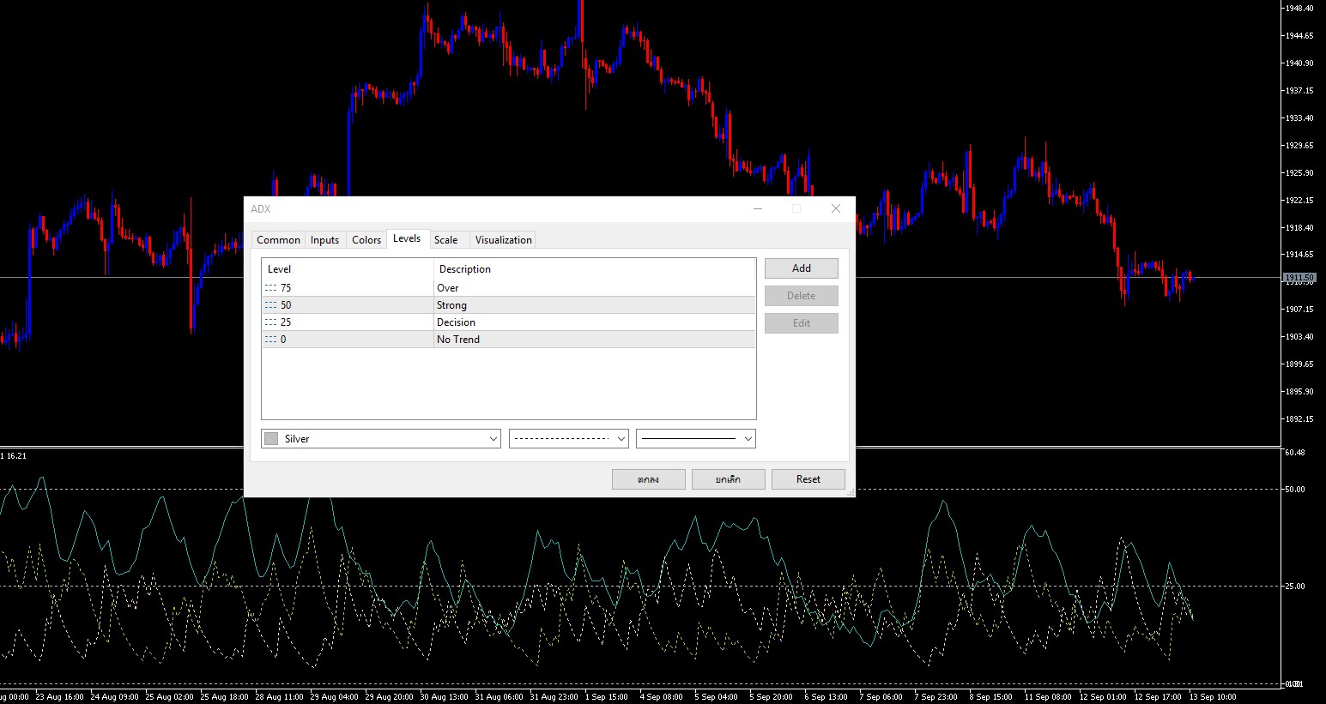Click the 7 Sep 06:00 time label
Viewport: 1326px width, 704px height.
[881, 697]
